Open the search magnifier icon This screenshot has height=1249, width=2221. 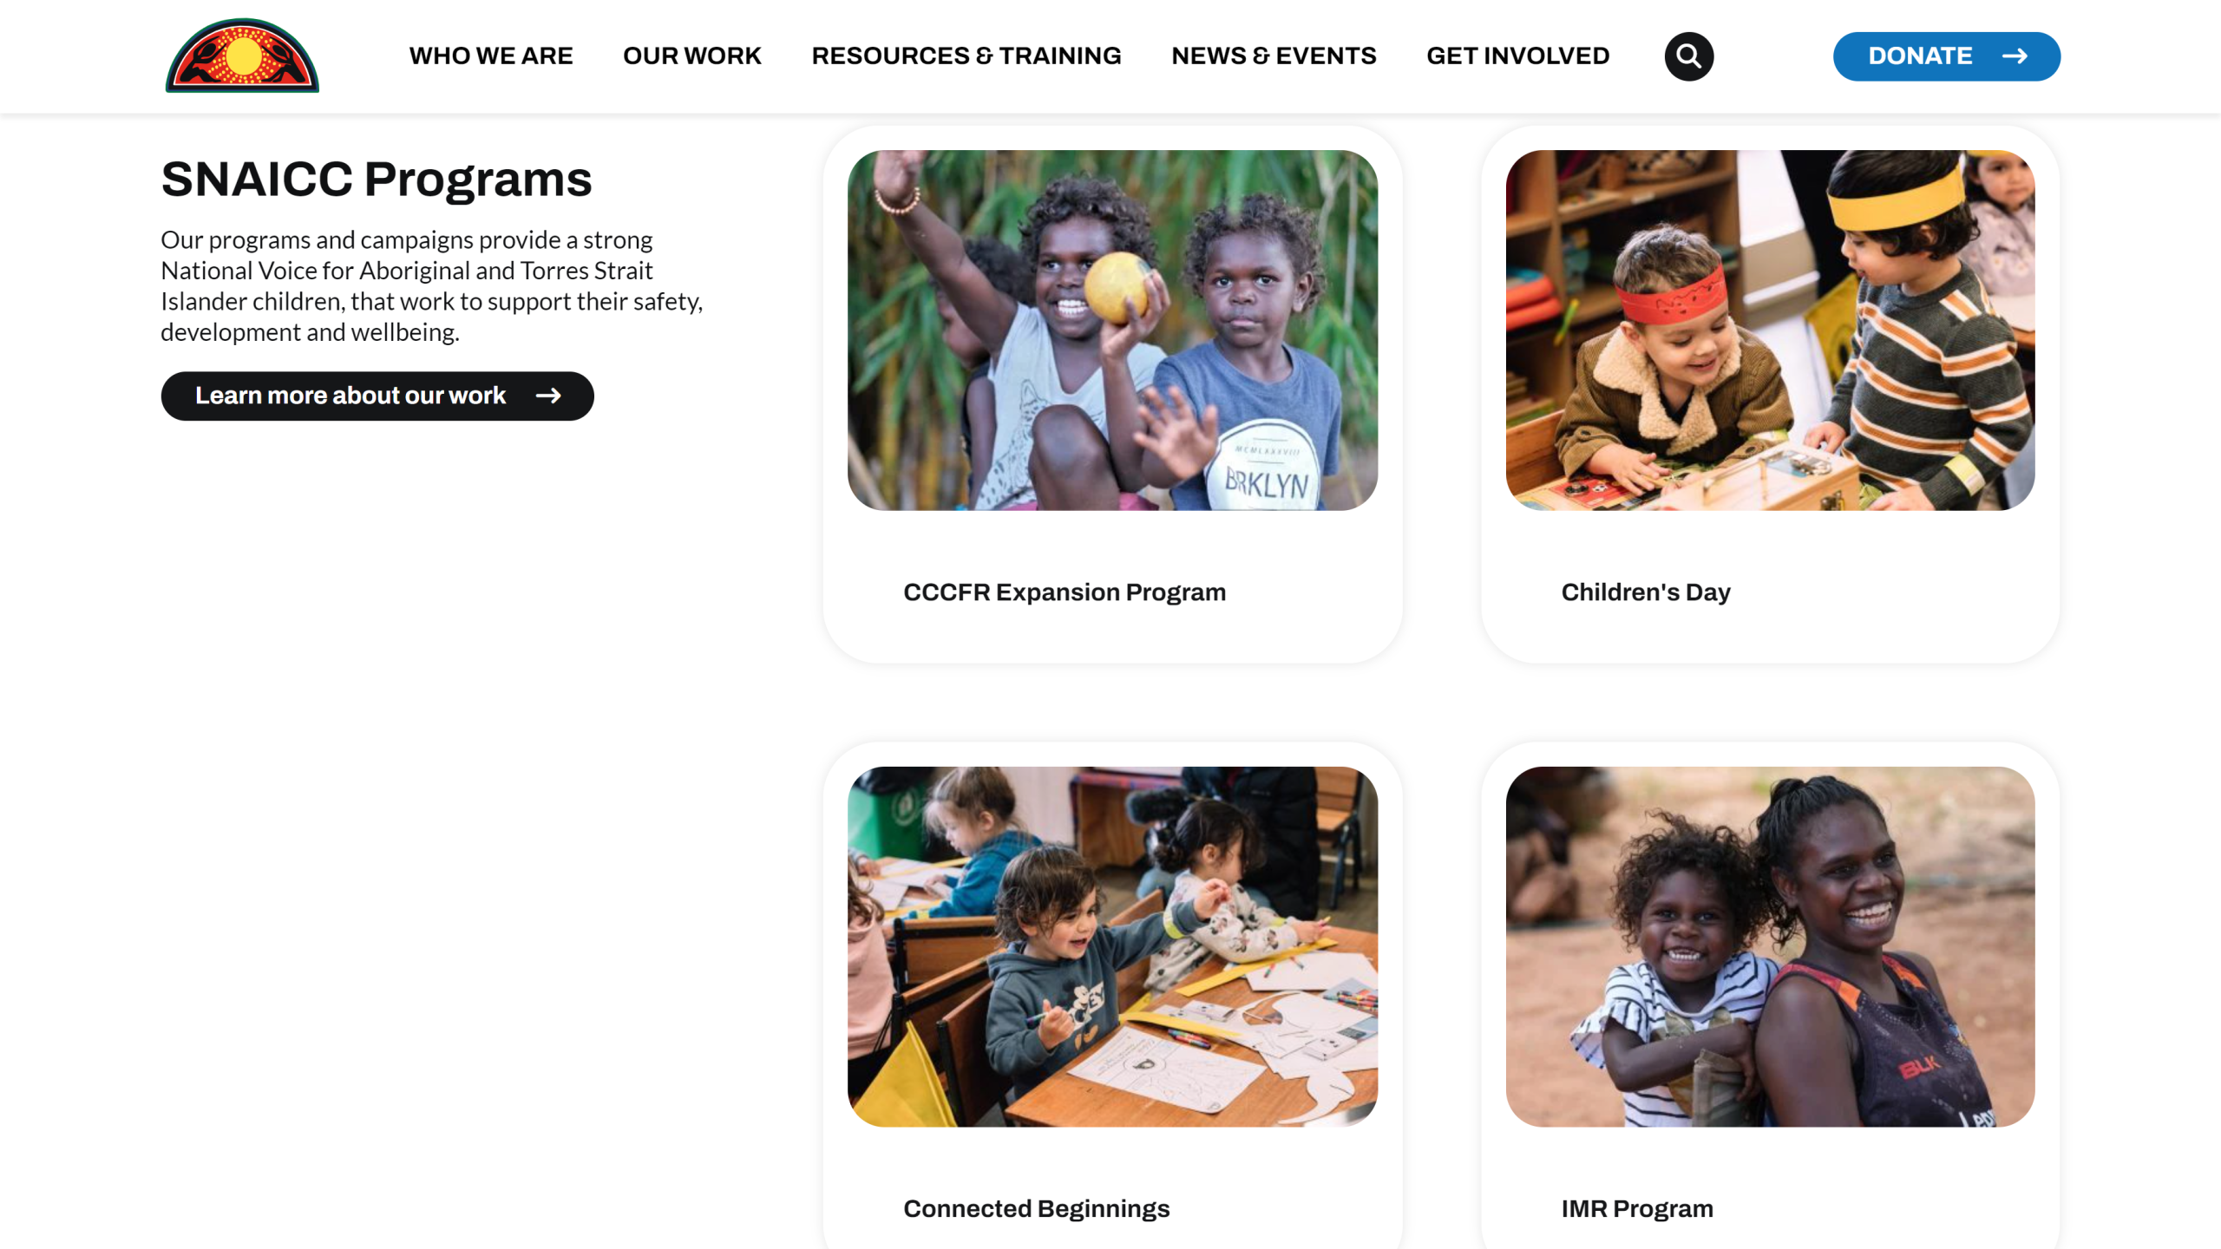coord(1688,56)
